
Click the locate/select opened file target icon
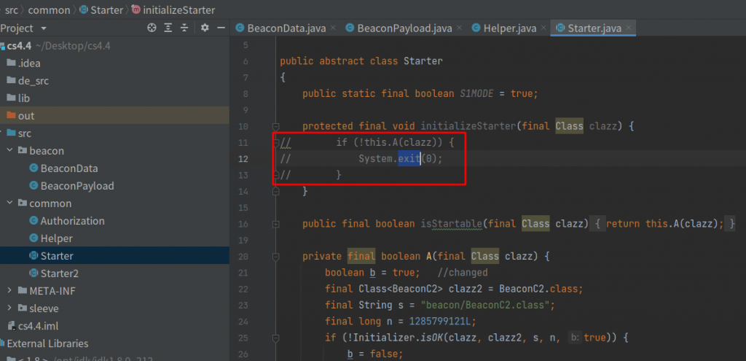pos(152,28)
